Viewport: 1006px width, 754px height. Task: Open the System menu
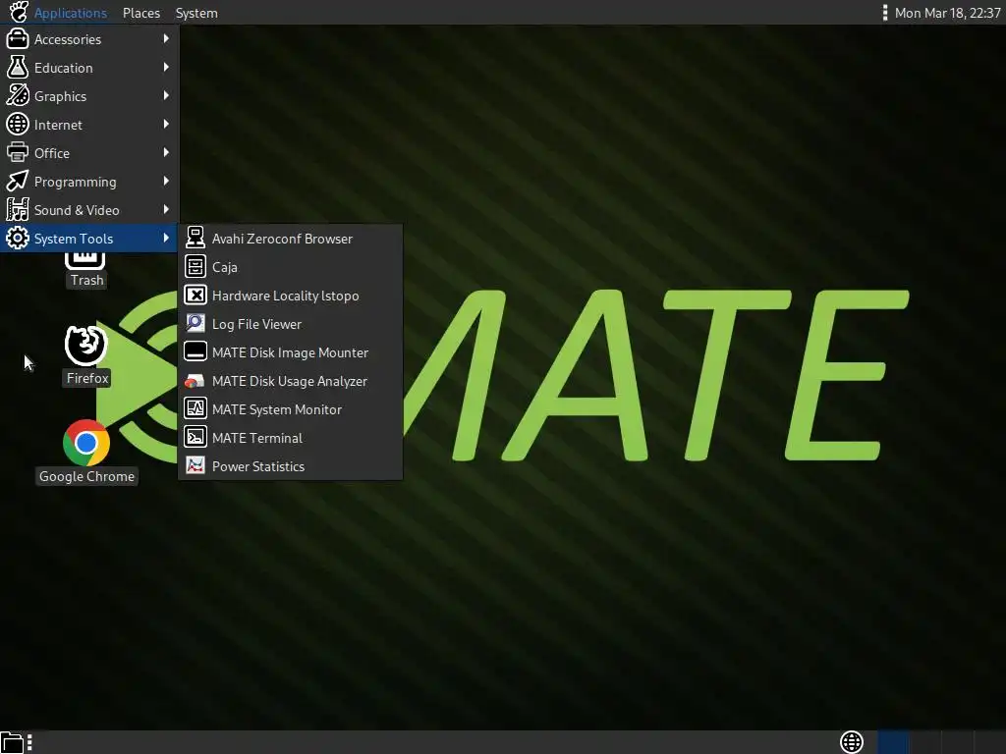196,13
